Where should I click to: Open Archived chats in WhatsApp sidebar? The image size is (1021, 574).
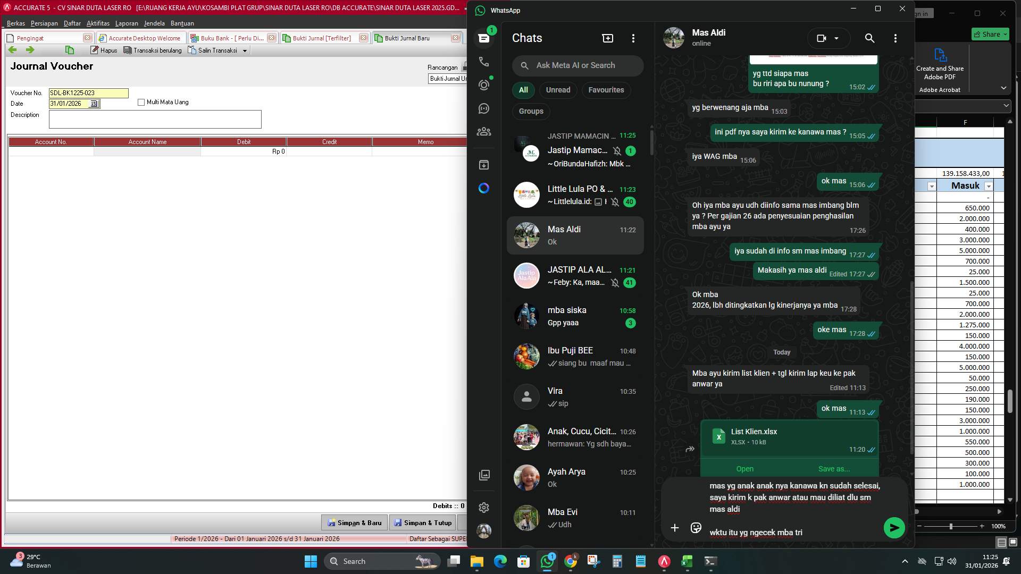click(x=483, y=165)
